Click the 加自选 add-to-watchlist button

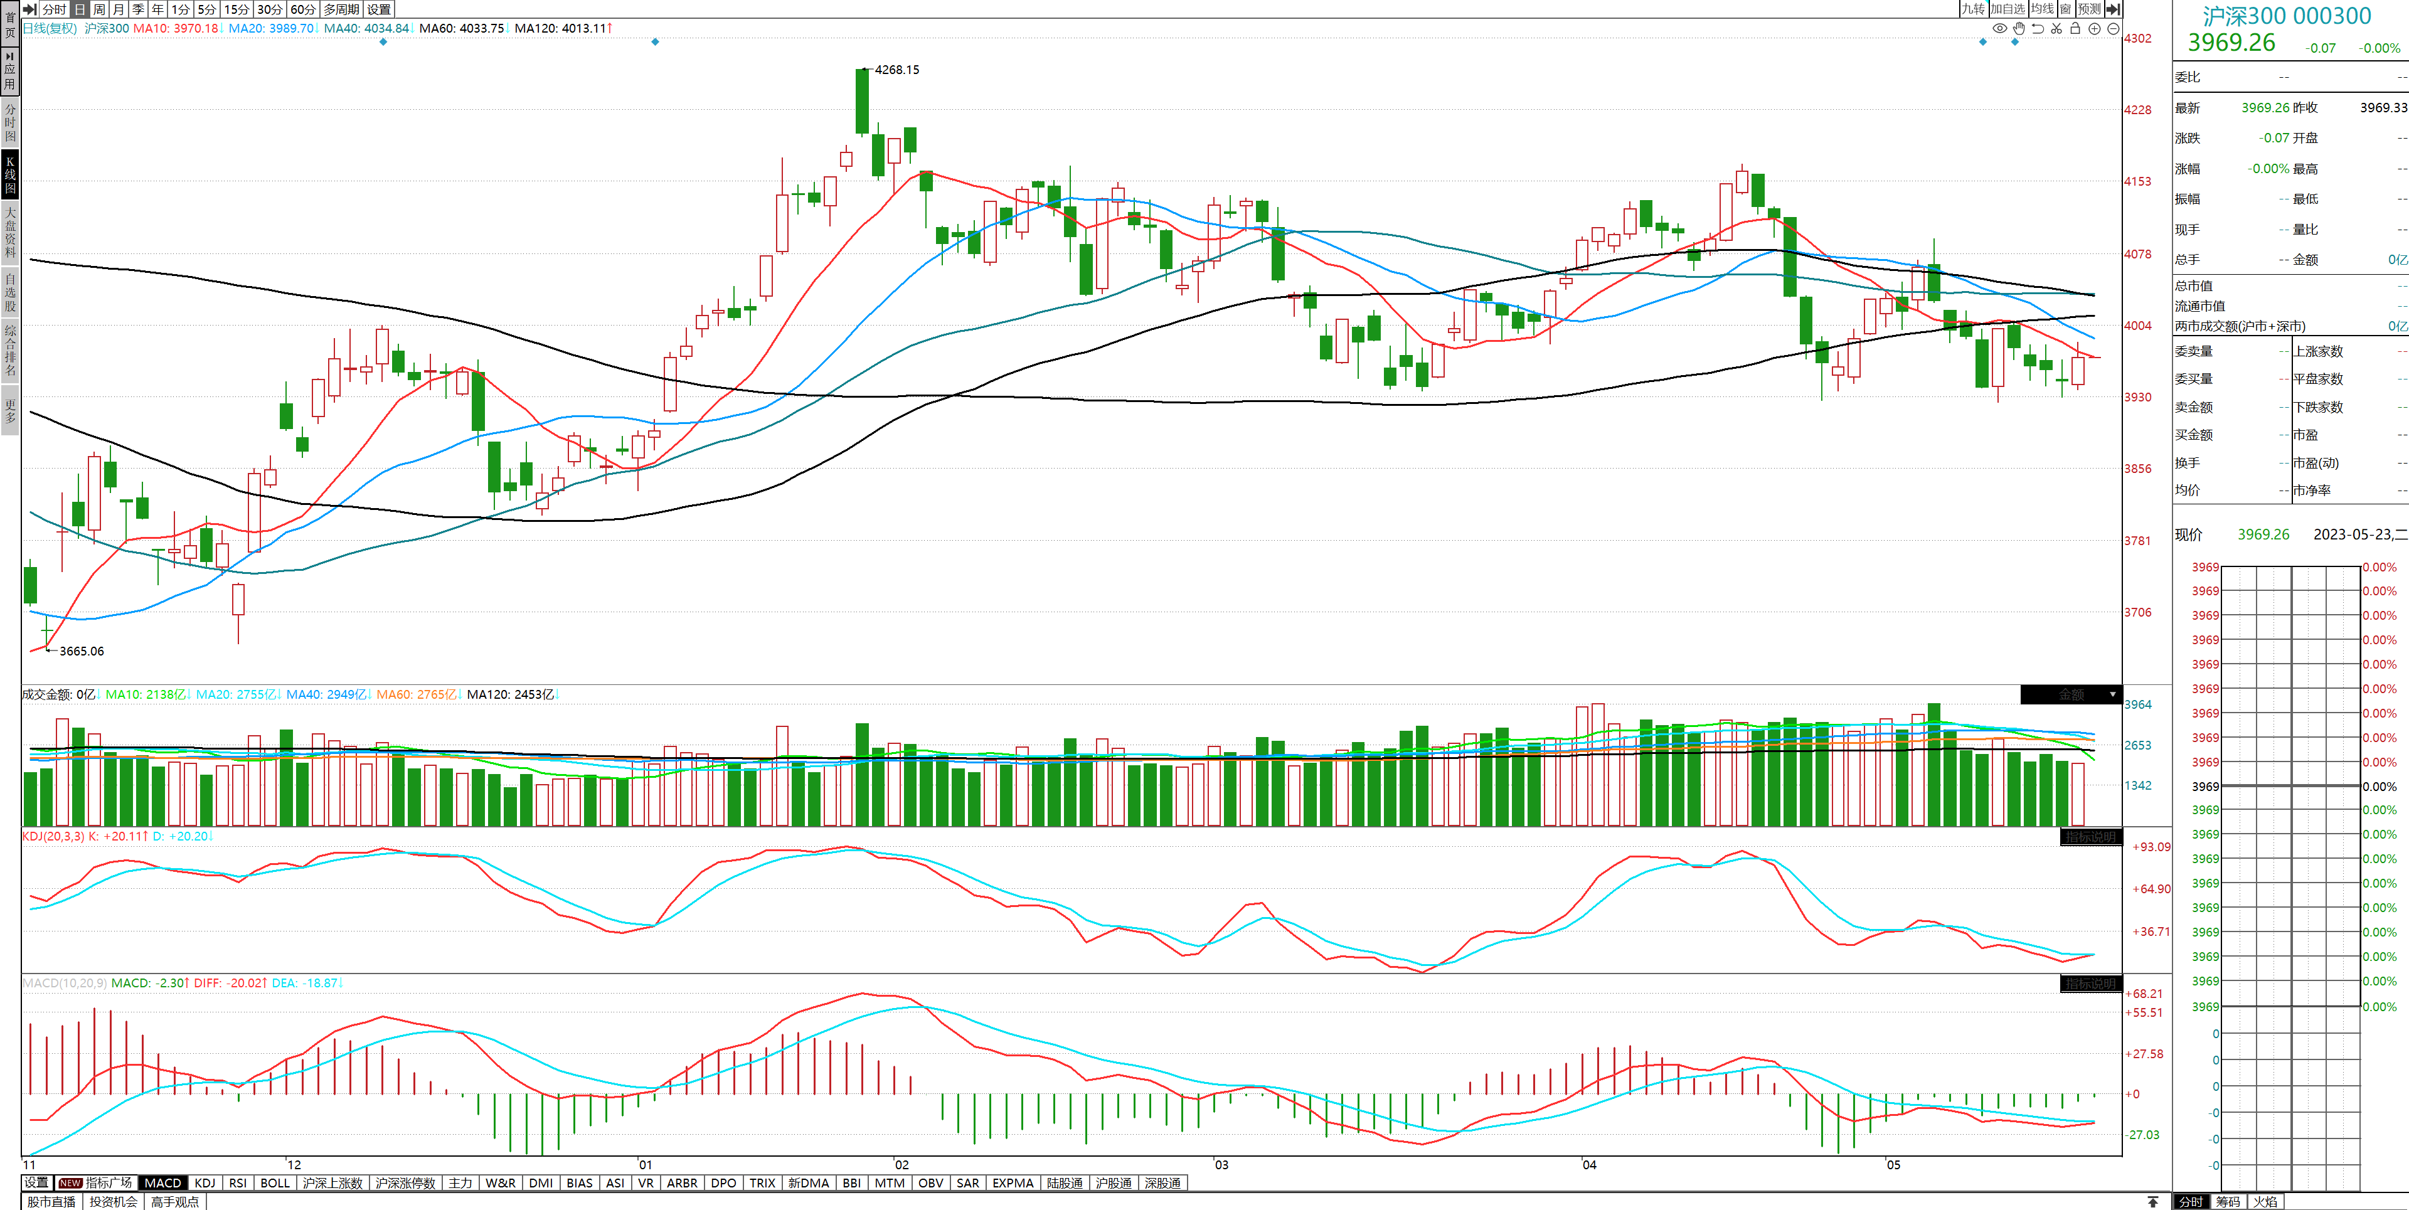pos(2007,8)
